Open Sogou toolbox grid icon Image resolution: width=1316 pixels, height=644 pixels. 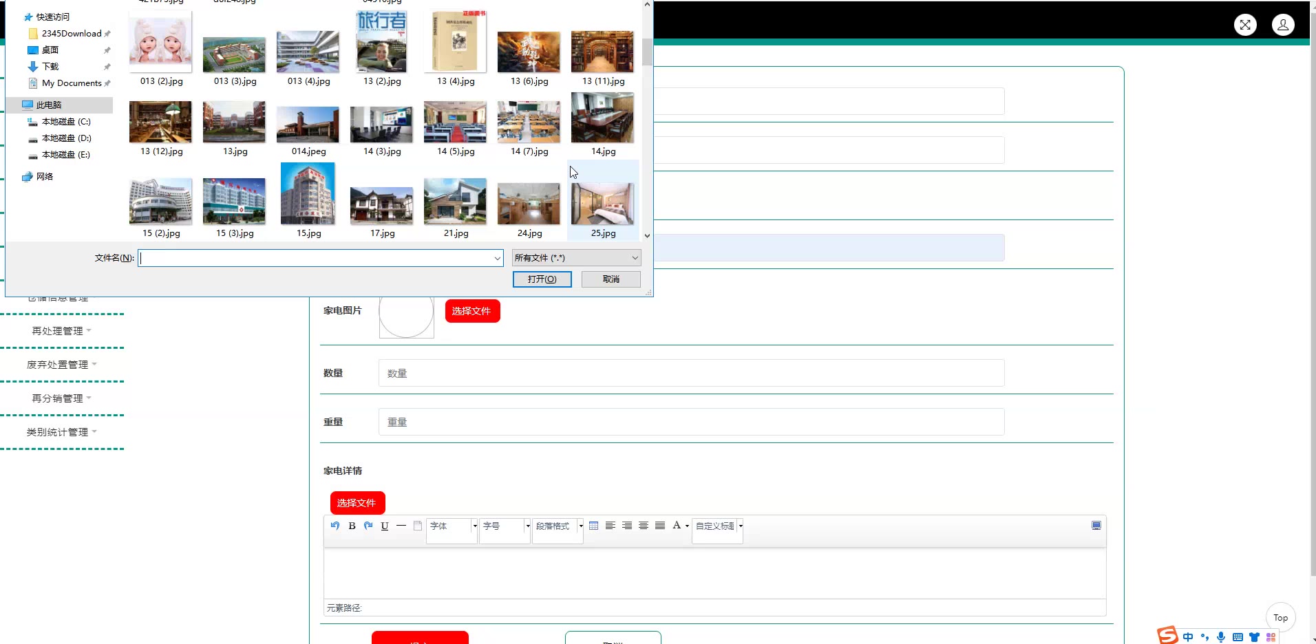click(1271, 637)
